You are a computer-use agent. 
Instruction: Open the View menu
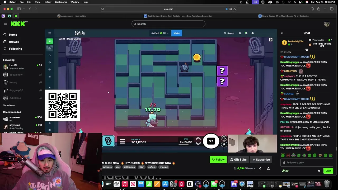[37, 2]
